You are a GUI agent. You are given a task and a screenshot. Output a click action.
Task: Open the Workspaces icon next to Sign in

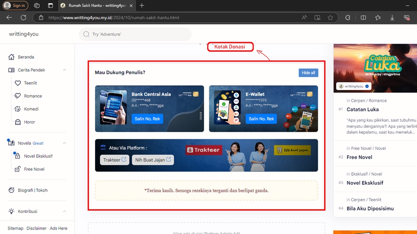(36, 5)
